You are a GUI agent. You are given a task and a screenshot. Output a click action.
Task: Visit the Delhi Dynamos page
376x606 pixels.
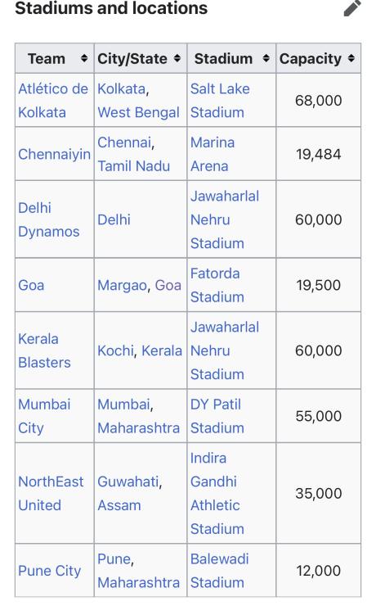[48, 219]
